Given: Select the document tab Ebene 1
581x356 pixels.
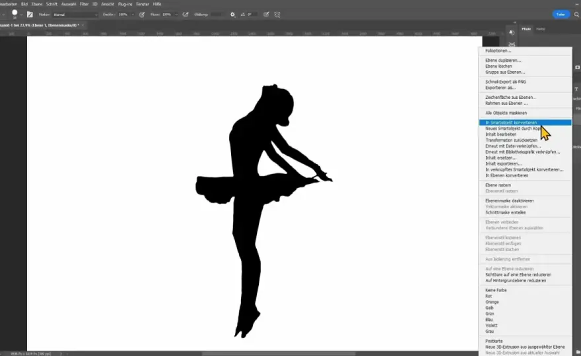Looking at the screenshot, I should (x=39, y=25).
